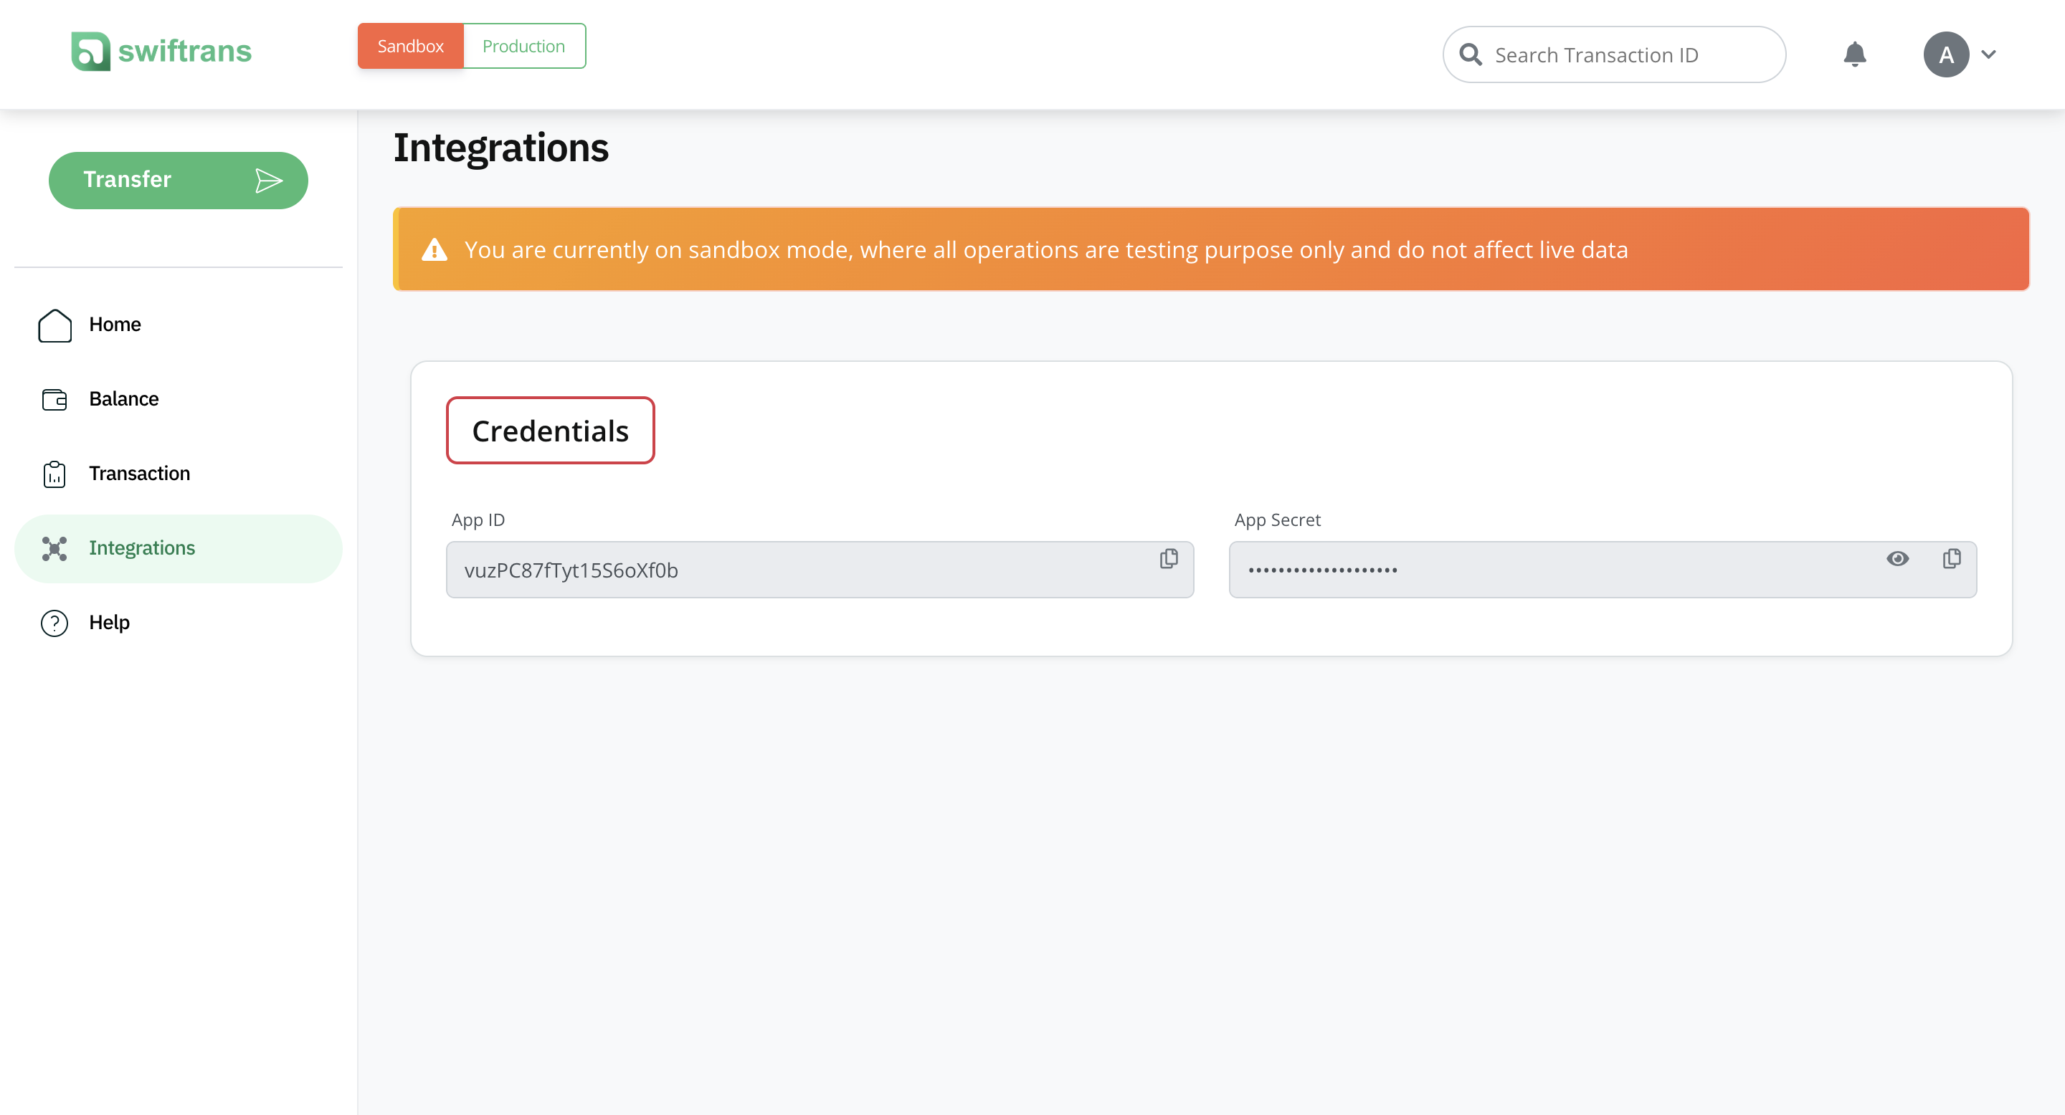Open the Transaction clipboard icon
The width and height of the screenshot is (2065, 1115).
pyautogui.click(x=54, y=474)
